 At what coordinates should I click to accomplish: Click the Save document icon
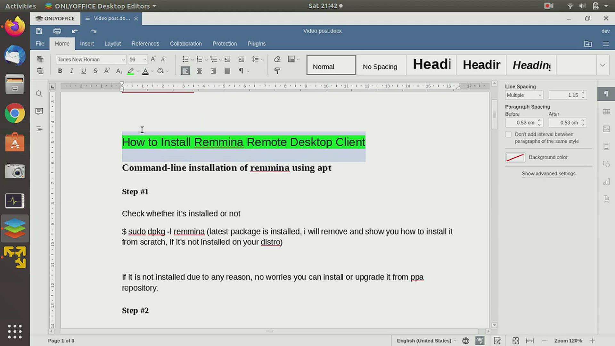pos(39,31)
